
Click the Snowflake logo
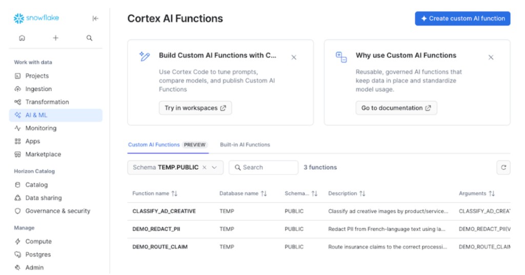[x=36, y=18]
